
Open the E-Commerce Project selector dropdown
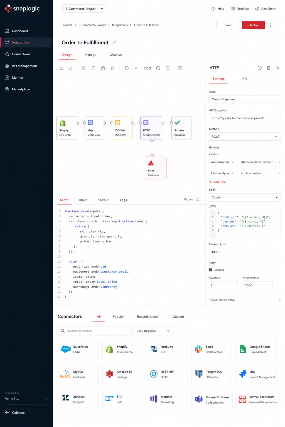click(x=84, y=9)
